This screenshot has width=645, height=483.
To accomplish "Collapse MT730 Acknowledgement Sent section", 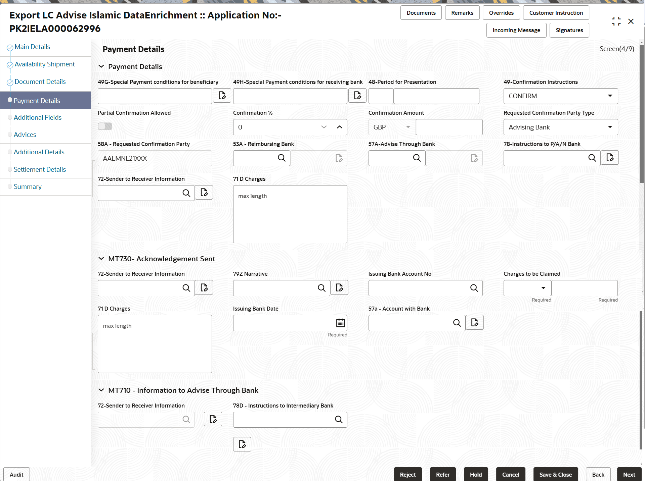I will click(x=101, y=258).
